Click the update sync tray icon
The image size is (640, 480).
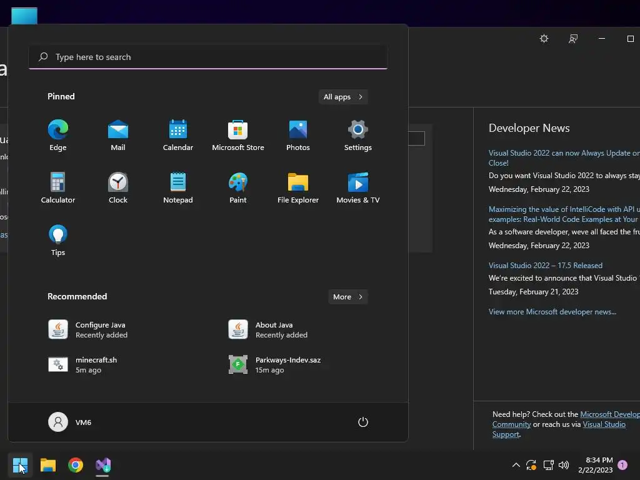tap(531, 465)
